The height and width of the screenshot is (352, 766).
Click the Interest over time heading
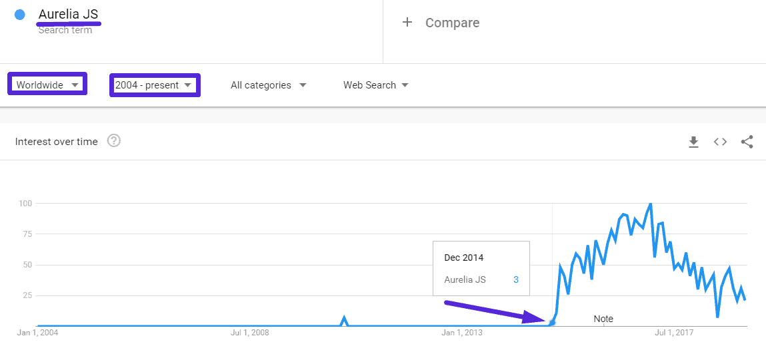(x=56, y=141)
